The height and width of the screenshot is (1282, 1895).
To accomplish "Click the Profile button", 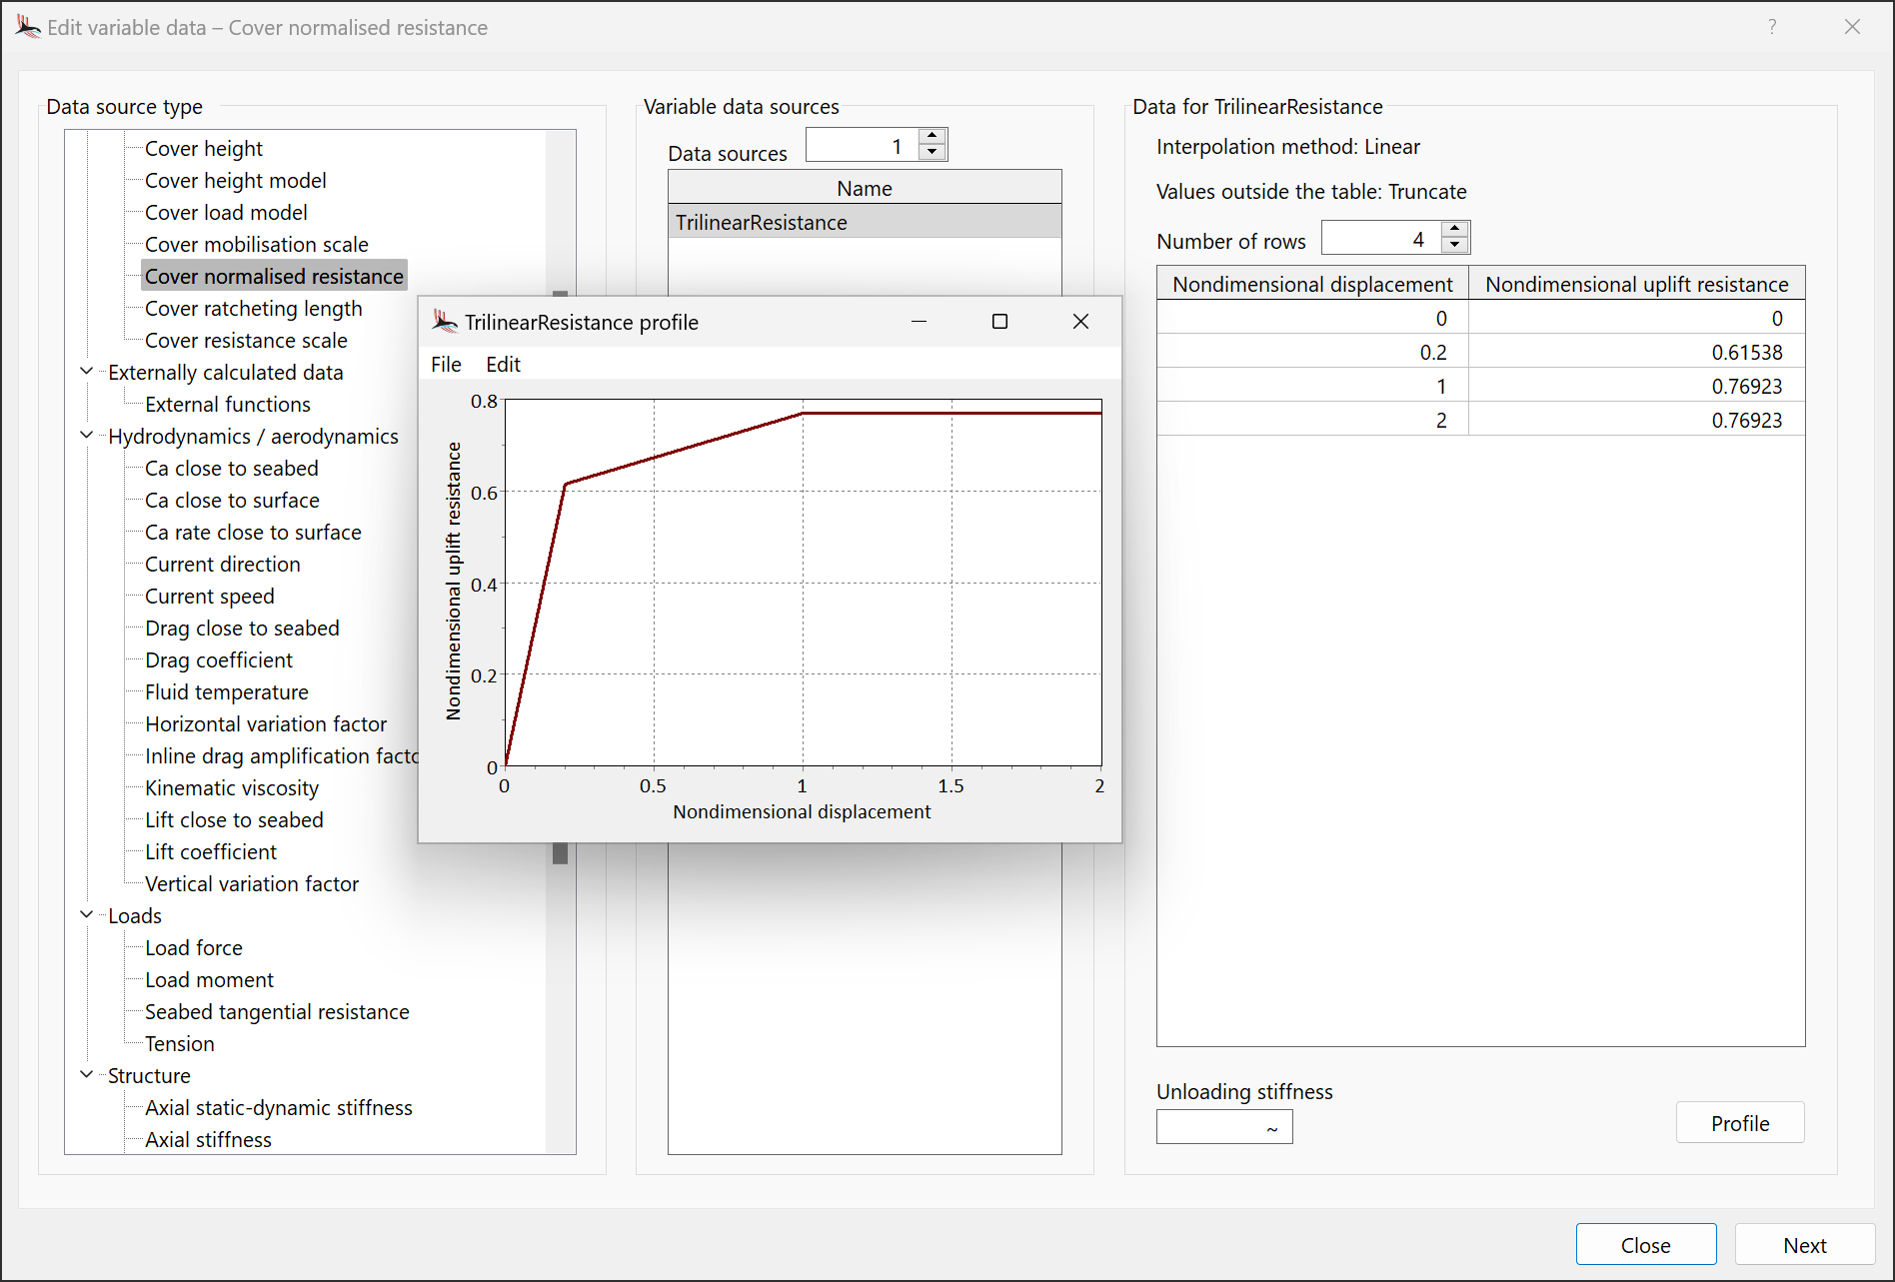I will point(1739,1123).
